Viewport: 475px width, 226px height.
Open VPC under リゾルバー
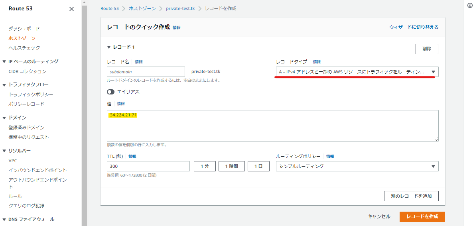coord(13,161)
